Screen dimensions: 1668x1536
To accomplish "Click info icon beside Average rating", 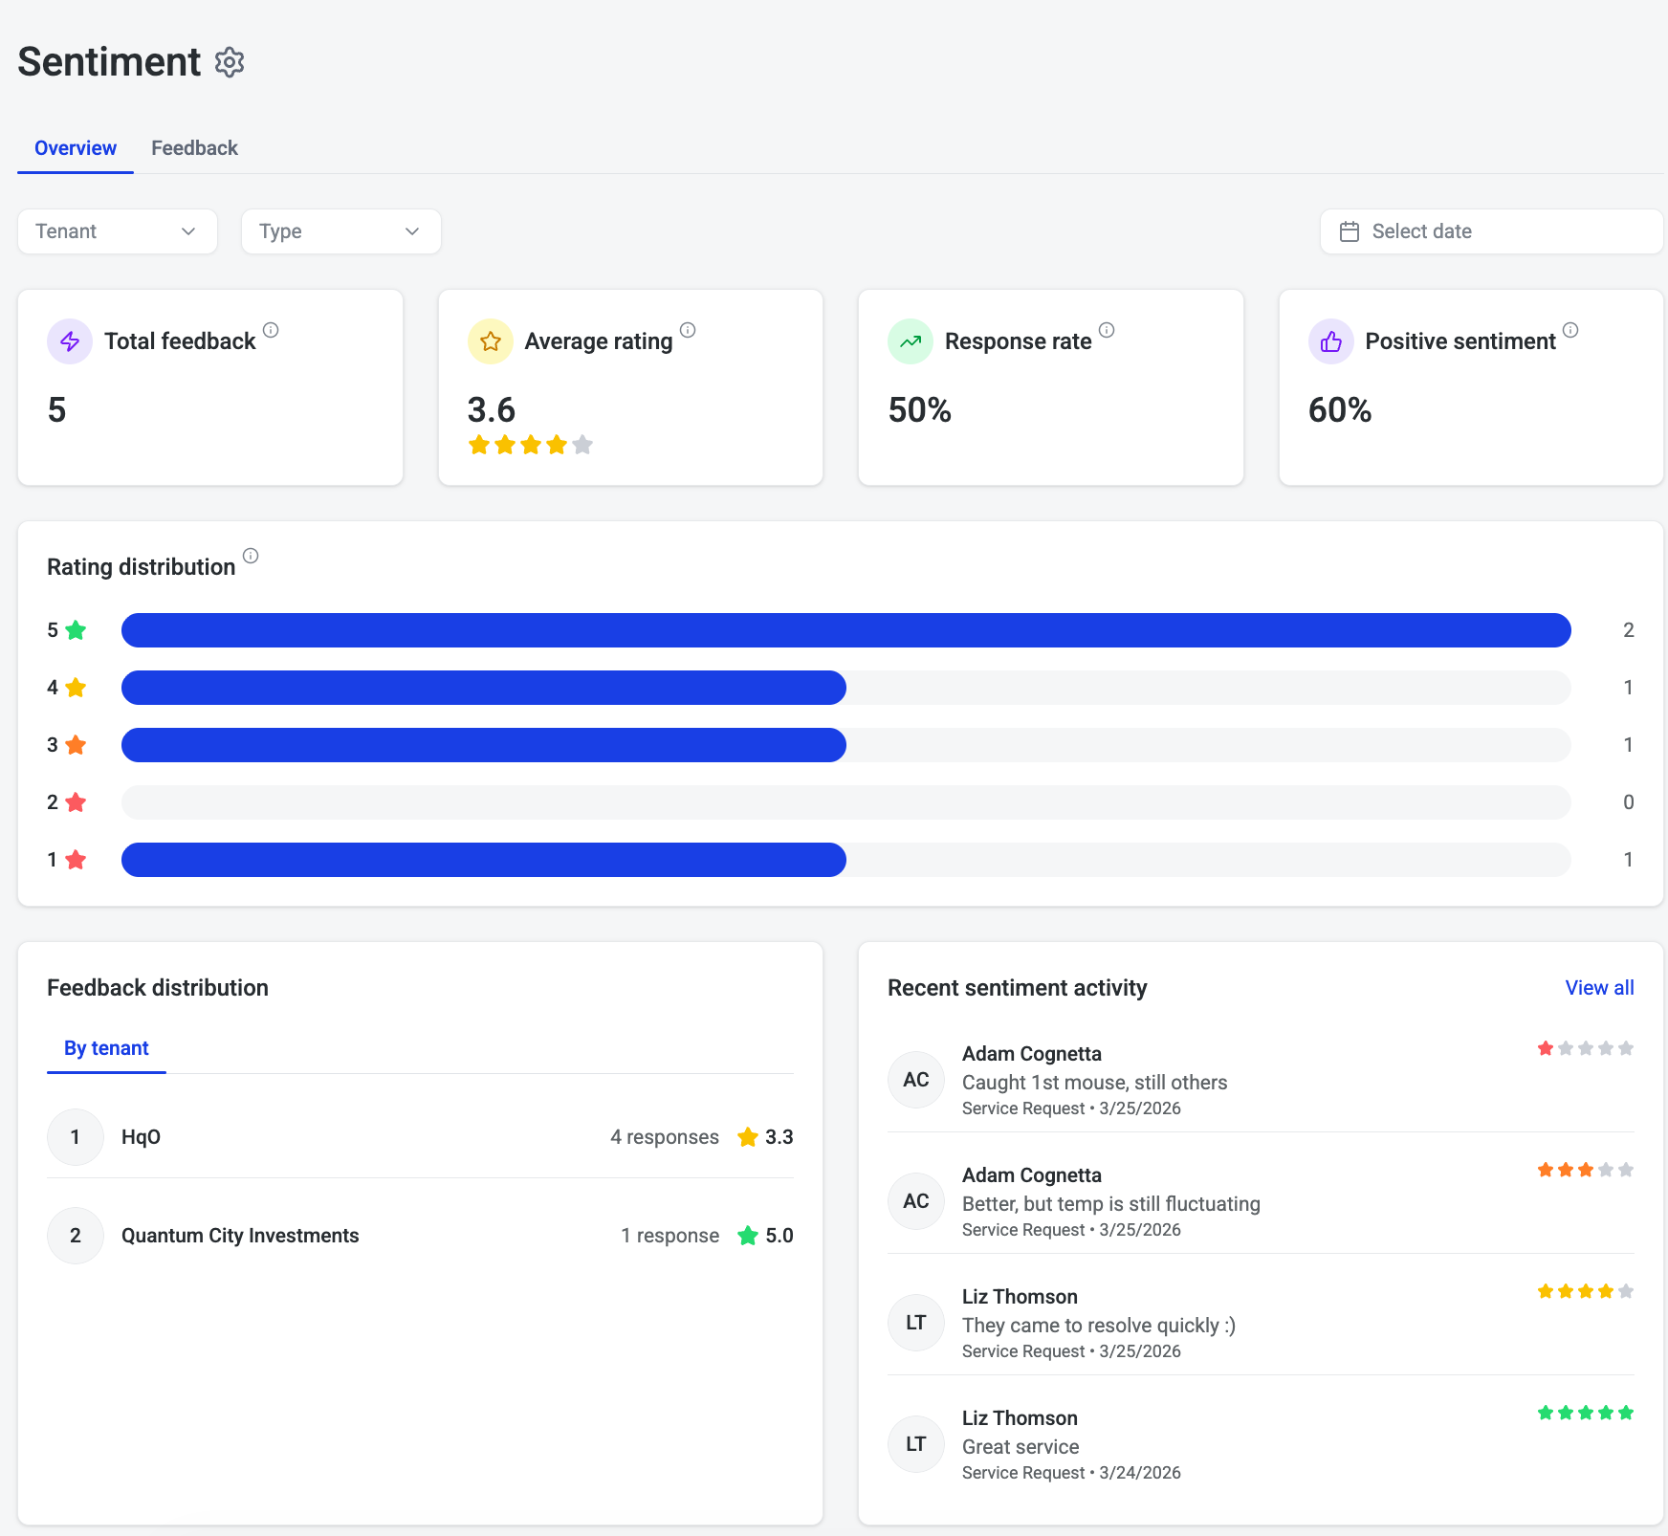I will [x=688, y=330].
